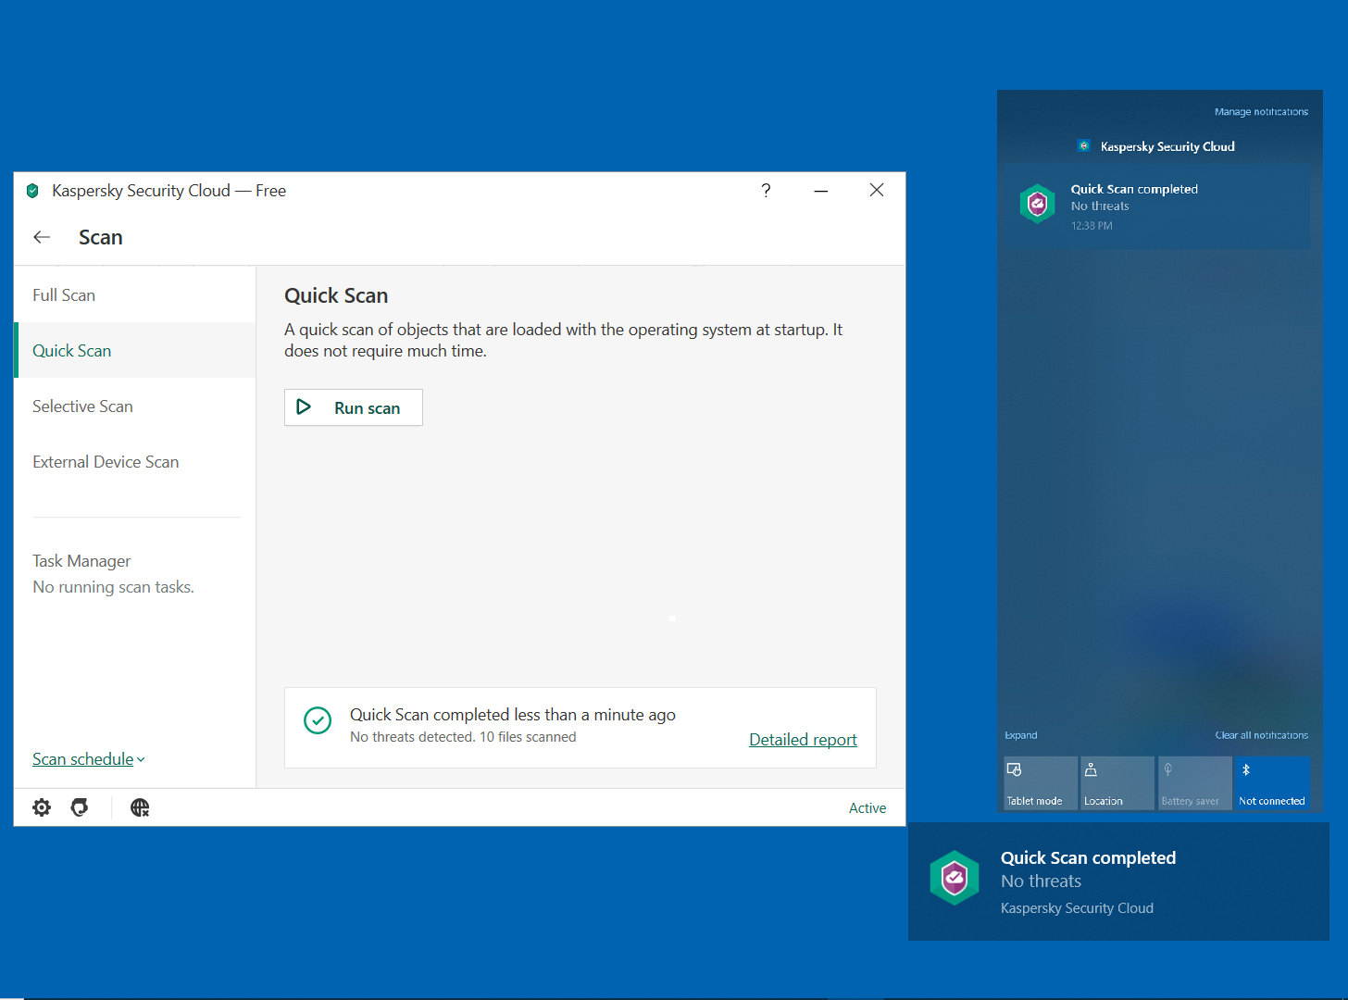The width and height of the screenshot is (1348, 1000).
Task: Select Quick Scan in sidebar
Action: (135, 351)
